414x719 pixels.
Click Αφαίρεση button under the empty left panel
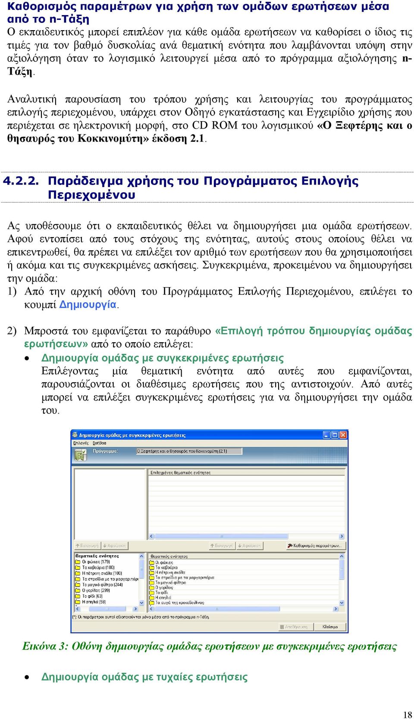114,546
